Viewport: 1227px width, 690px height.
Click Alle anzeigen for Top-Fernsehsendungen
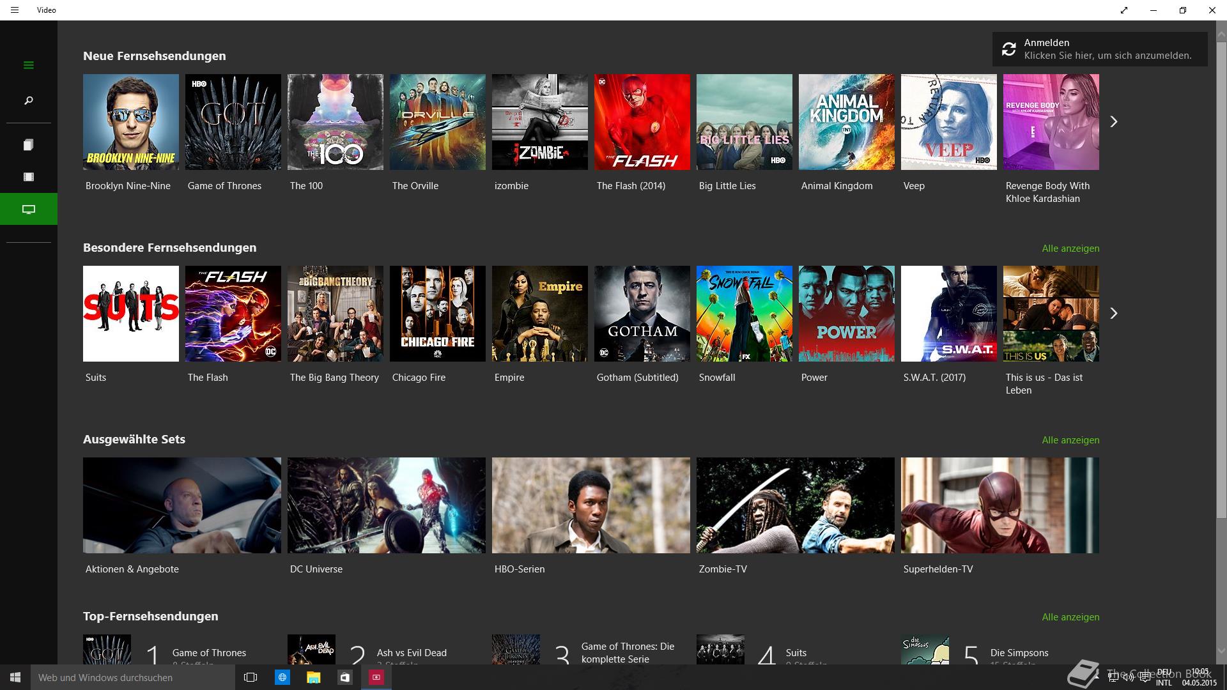coord(1070,617)
